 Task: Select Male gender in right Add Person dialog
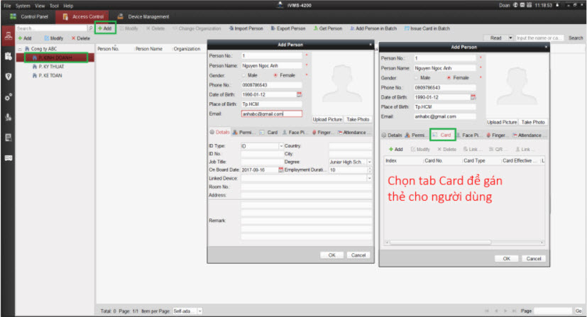tap(418, 77)
